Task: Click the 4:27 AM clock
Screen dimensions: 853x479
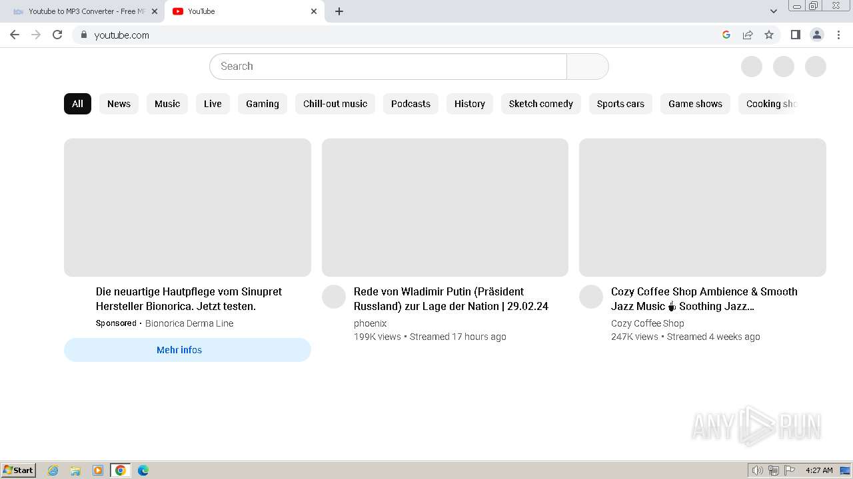Action: pos(819,470)
